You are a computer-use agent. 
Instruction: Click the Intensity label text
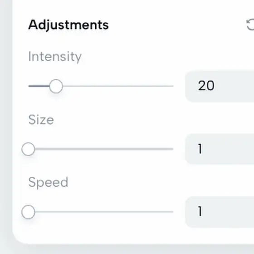(x=55, y=57)
